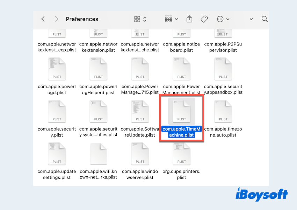Select com.apple.security.plist file
The height and width of the screenshot is (210, 297).
[57, 111]
